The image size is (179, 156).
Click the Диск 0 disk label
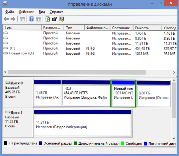coord(17,83)
